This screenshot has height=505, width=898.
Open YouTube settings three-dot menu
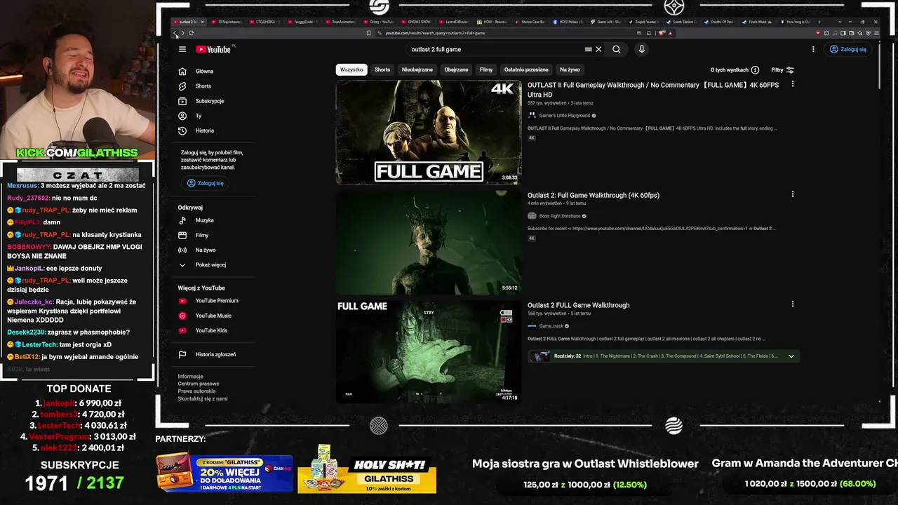[813, 49]
